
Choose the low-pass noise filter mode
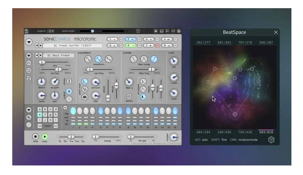(133, 59)
